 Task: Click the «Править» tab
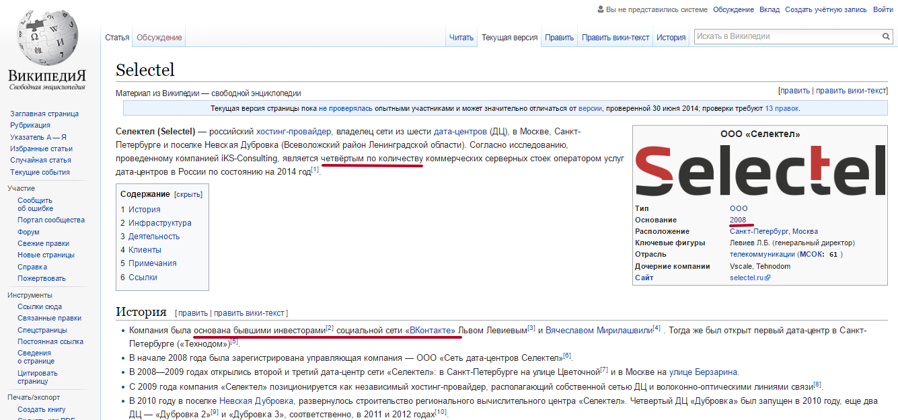coord(559,38)
